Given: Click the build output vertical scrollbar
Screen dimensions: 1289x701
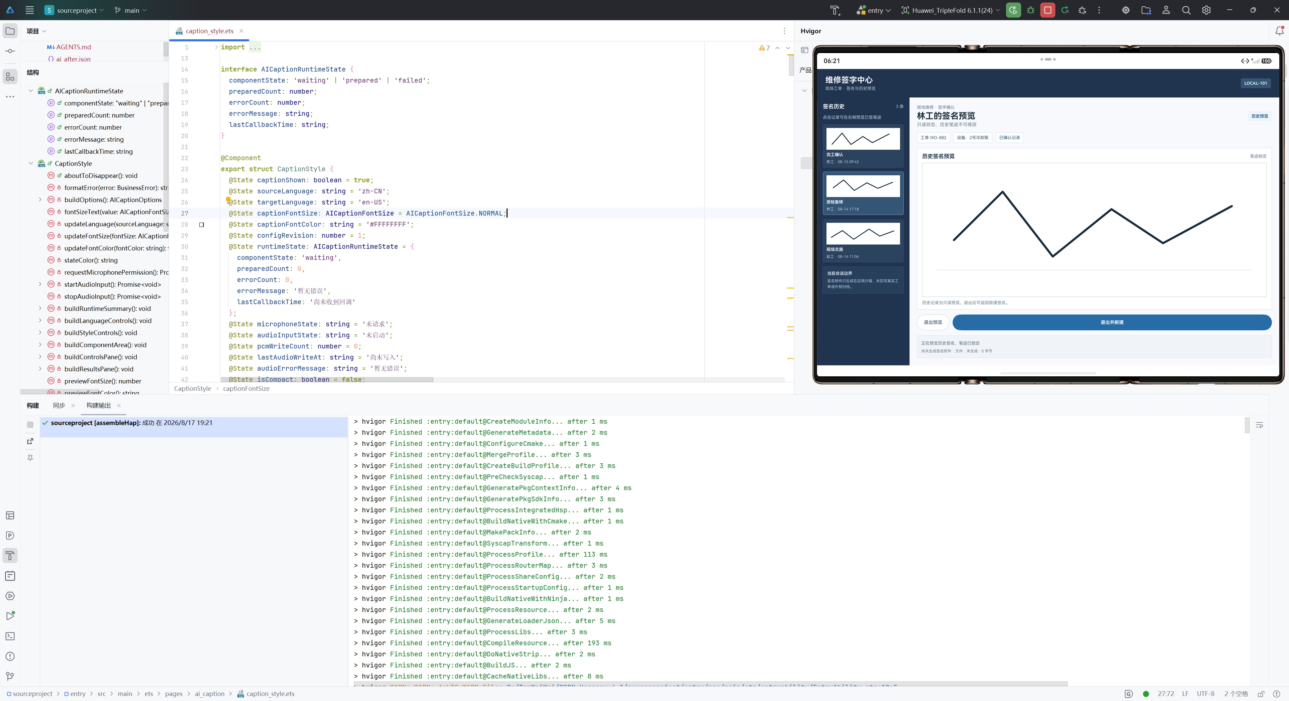Looking at the screenshot, I should click(1246, 425).
